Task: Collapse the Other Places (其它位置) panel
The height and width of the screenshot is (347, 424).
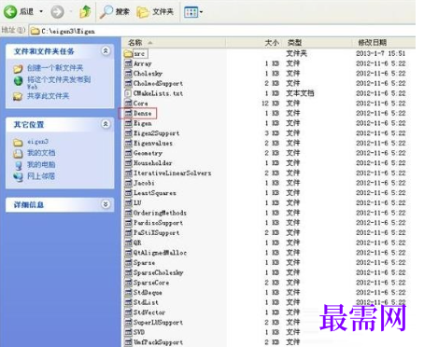Action: point(106,124)
